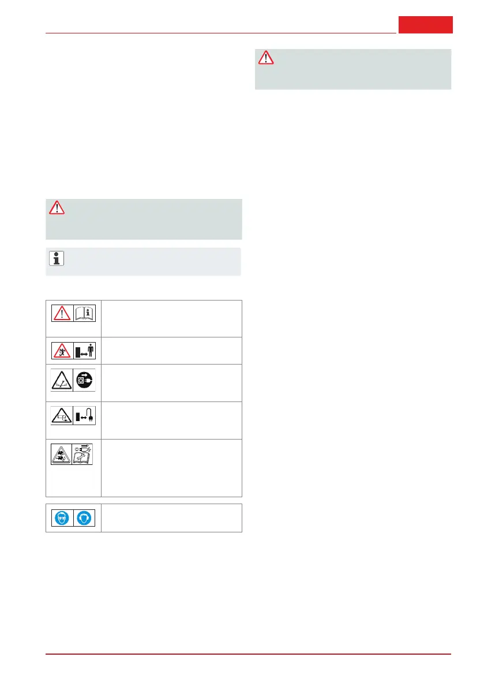Screen dimensions: 484x687
Task: Click the blue eye protection goggles icon
Action: pyautogui.click(x=62, y=518)
